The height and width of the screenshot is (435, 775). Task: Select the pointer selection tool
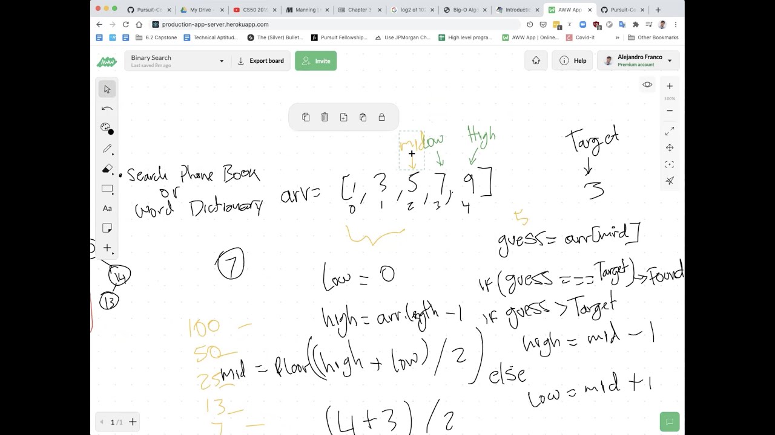click(107, 89)
